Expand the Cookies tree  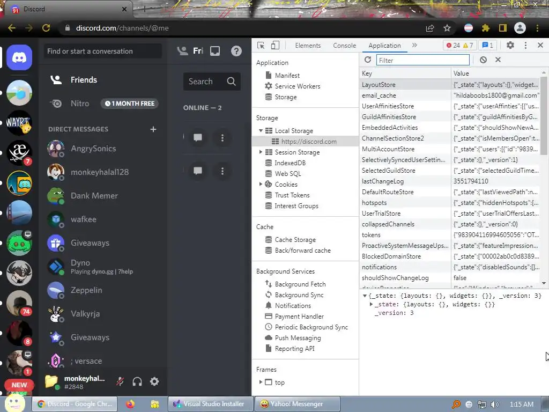[x=261, y=185]
